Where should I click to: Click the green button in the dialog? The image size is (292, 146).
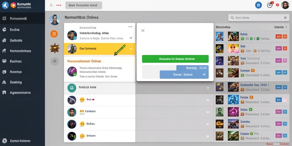click(x=175, y=59)
